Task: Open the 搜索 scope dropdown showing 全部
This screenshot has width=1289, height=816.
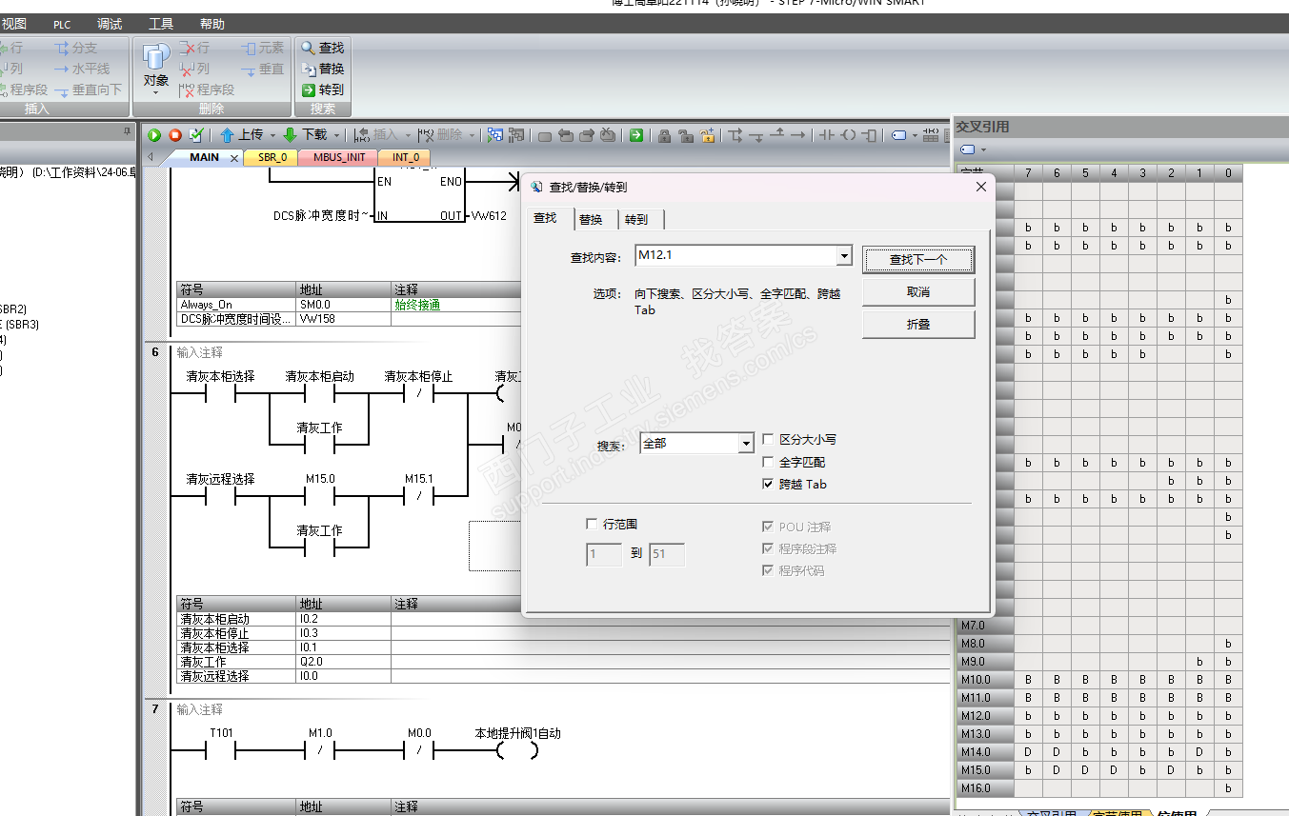Action: [745, 444]
